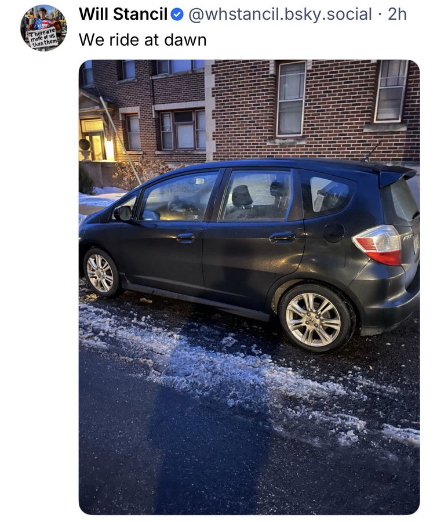This screenshot has width=437, height=522.
Task: Click the 2h post timestamp
Action: (x=397, y=14)
